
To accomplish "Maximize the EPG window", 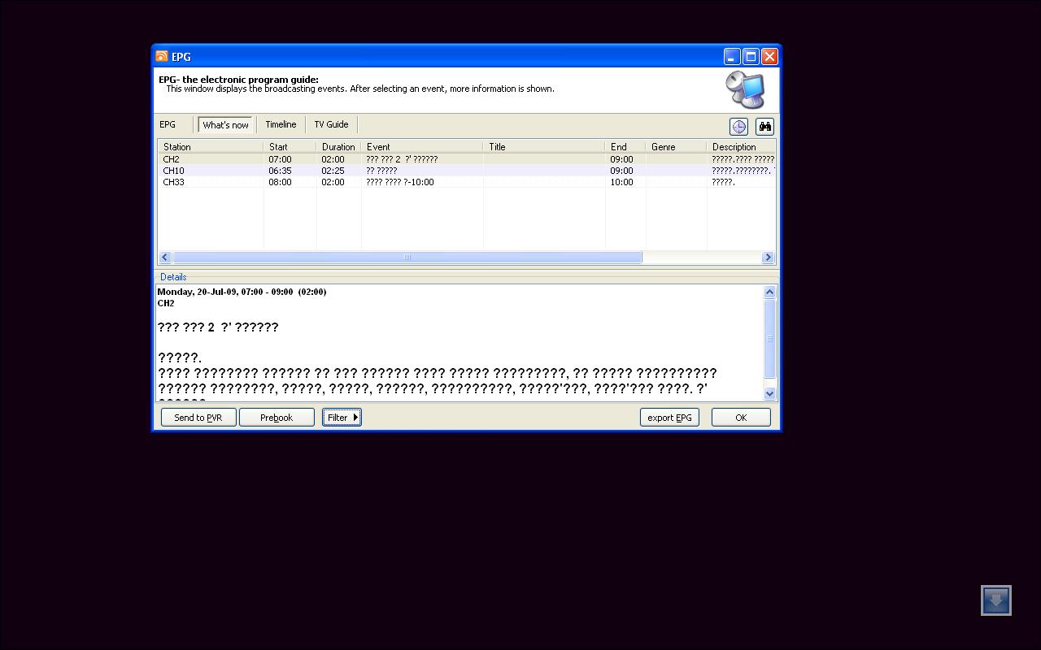I will [x=751, y=56].
